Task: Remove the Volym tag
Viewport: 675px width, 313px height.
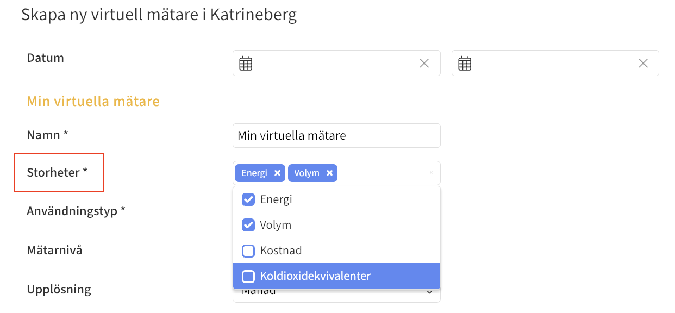Action: 329,173
